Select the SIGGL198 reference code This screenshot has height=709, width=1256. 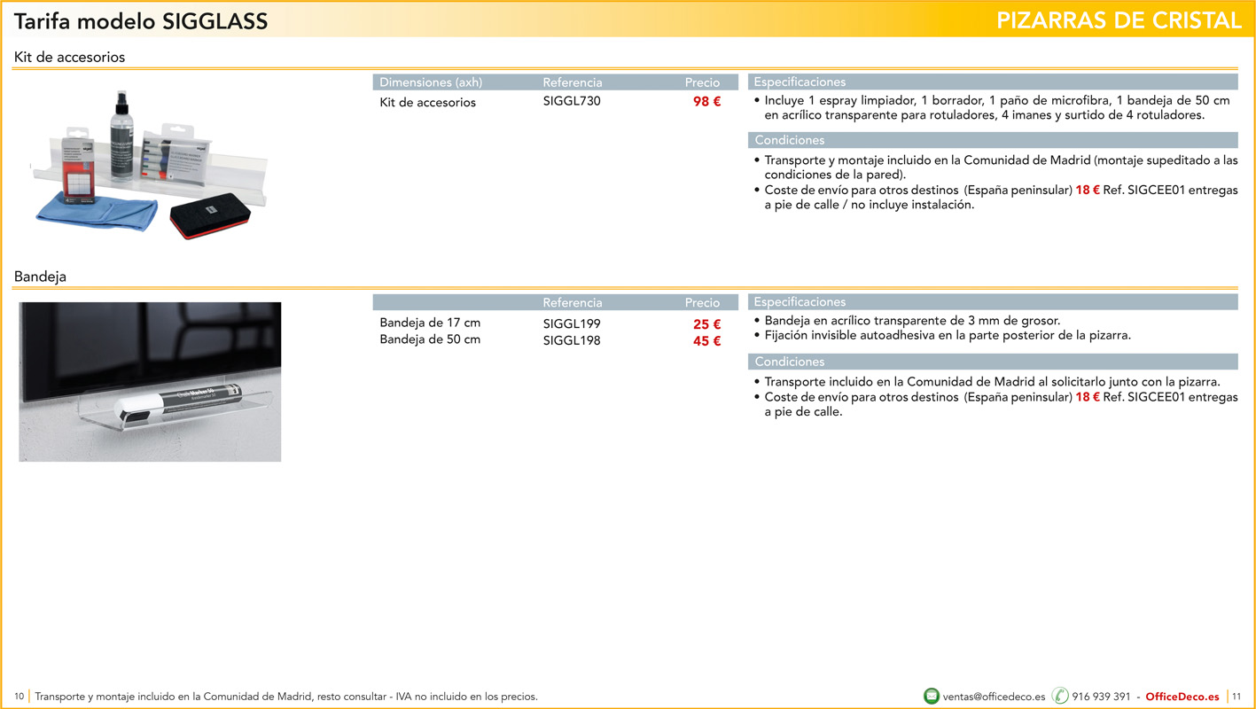point(572,340)
